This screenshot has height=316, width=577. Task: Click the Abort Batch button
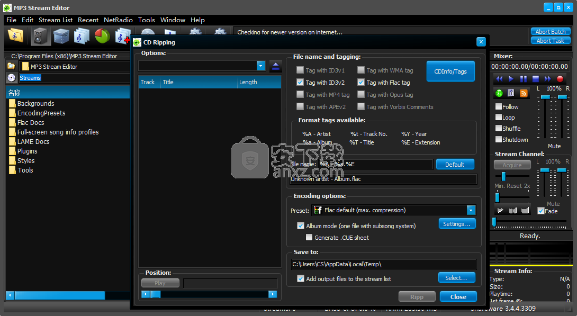(x=551, y=32)
